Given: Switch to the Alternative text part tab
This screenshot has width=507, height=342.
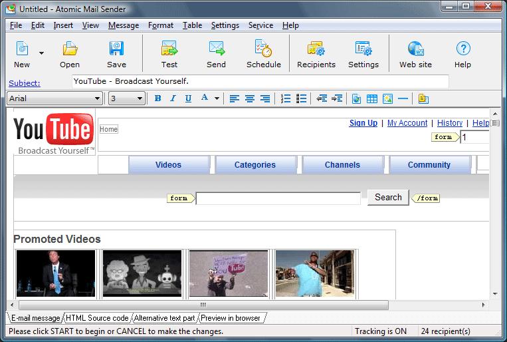Looking at the screenshot, I should pos(164,318).
